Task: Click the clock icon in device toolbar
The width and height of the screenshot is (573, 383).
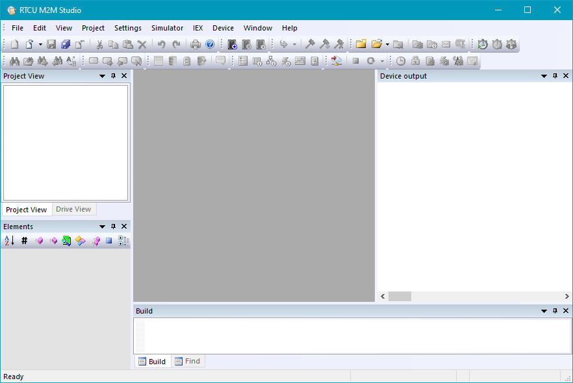Action: (401, 61)
